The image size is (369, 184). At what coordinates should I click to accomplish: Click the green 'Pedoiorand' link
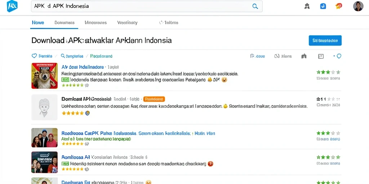click(x=101, y=56)
